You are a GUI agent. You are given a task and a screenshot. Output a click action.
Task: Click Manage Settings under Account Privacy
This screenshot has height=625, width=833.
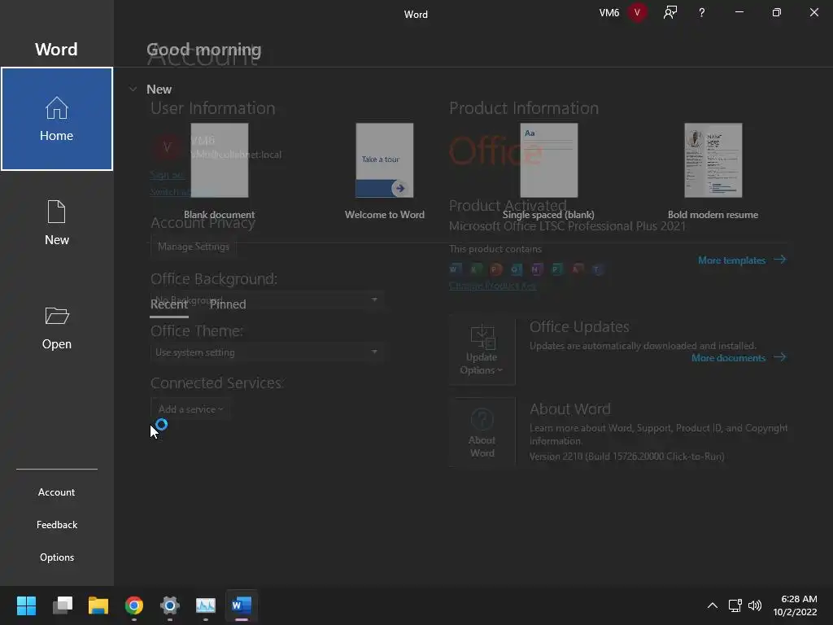(x=194, y=247)
